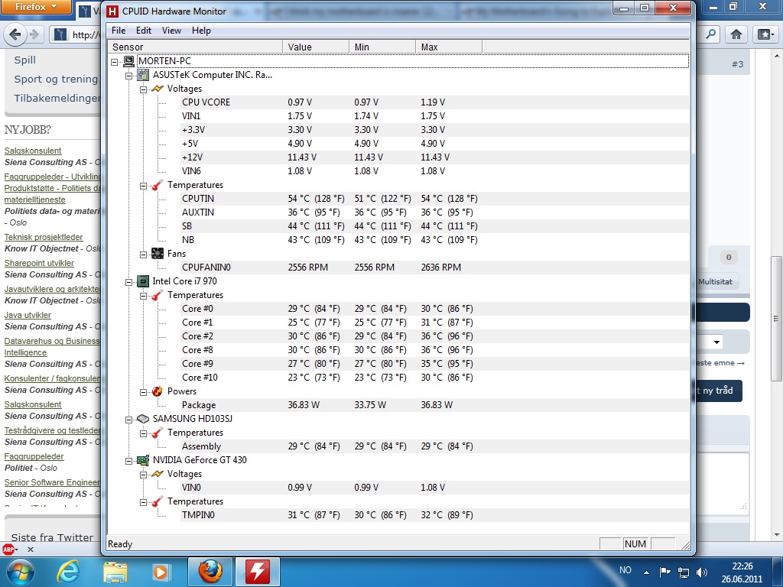Click the GPU Voltages lightning icon

158,474
